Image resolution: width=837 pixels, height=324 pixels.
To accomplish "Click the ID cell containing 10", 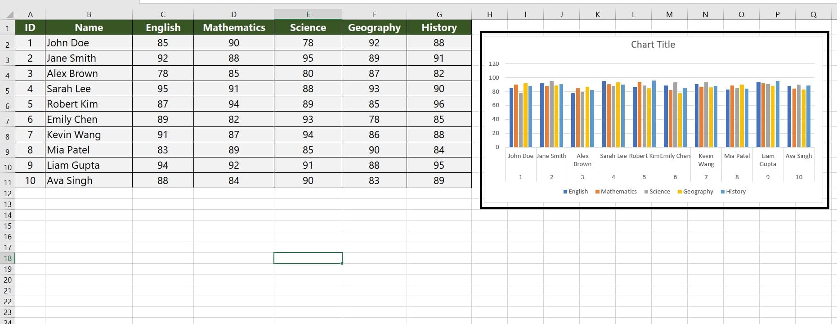I will pos(30,180).
